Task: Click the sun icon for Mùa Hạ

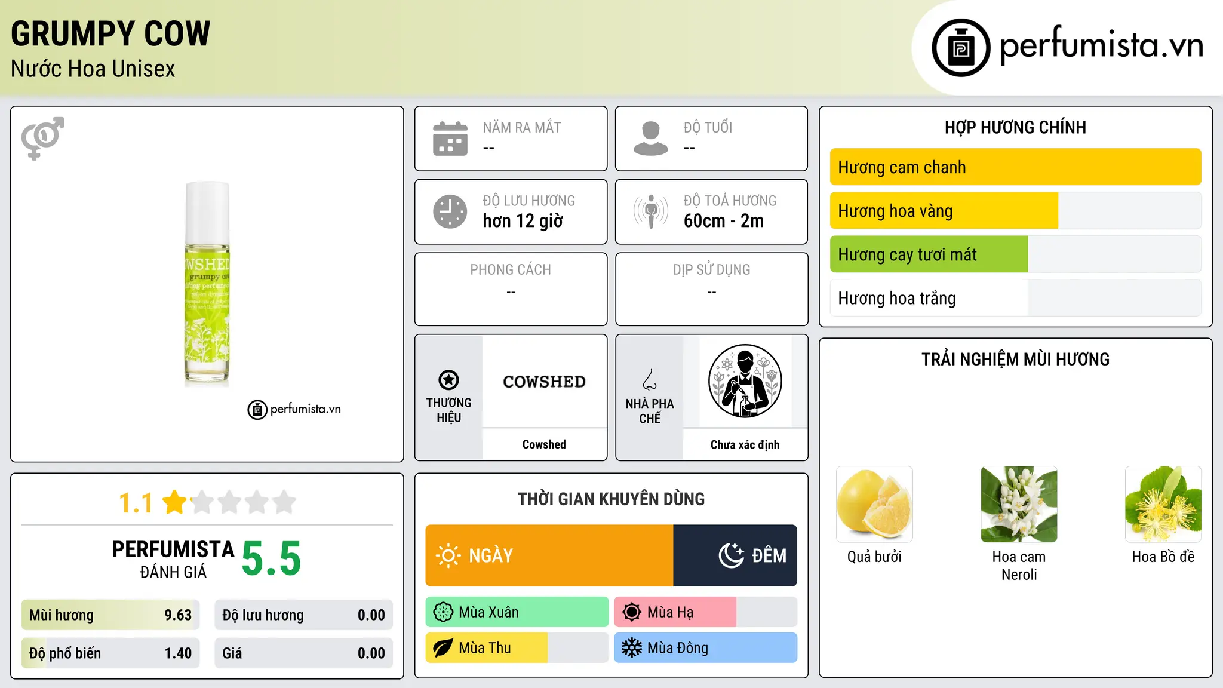Action: [x=632, y=612]
